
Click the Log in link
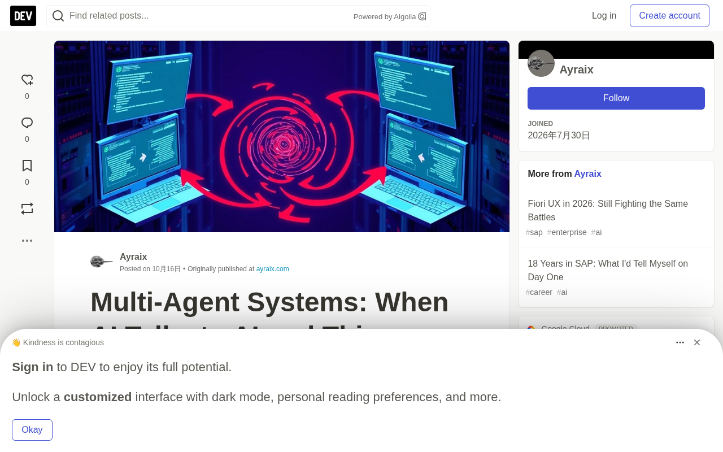pyautogui.click(x=604, y=16)
